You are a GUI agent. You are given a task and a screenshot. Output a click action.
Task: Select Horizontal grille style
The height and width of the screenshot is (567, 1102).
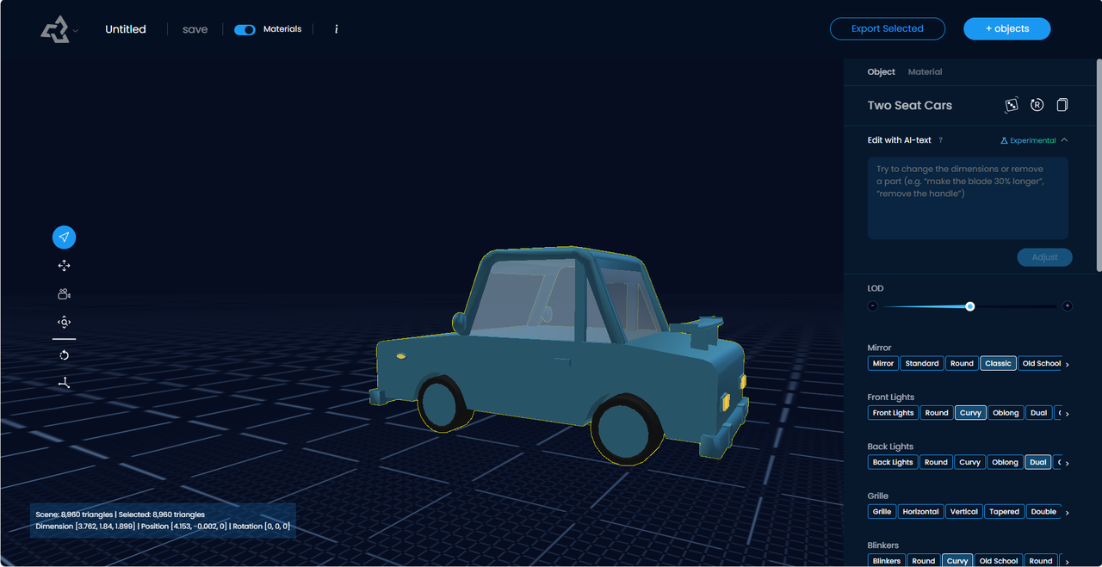920,512
